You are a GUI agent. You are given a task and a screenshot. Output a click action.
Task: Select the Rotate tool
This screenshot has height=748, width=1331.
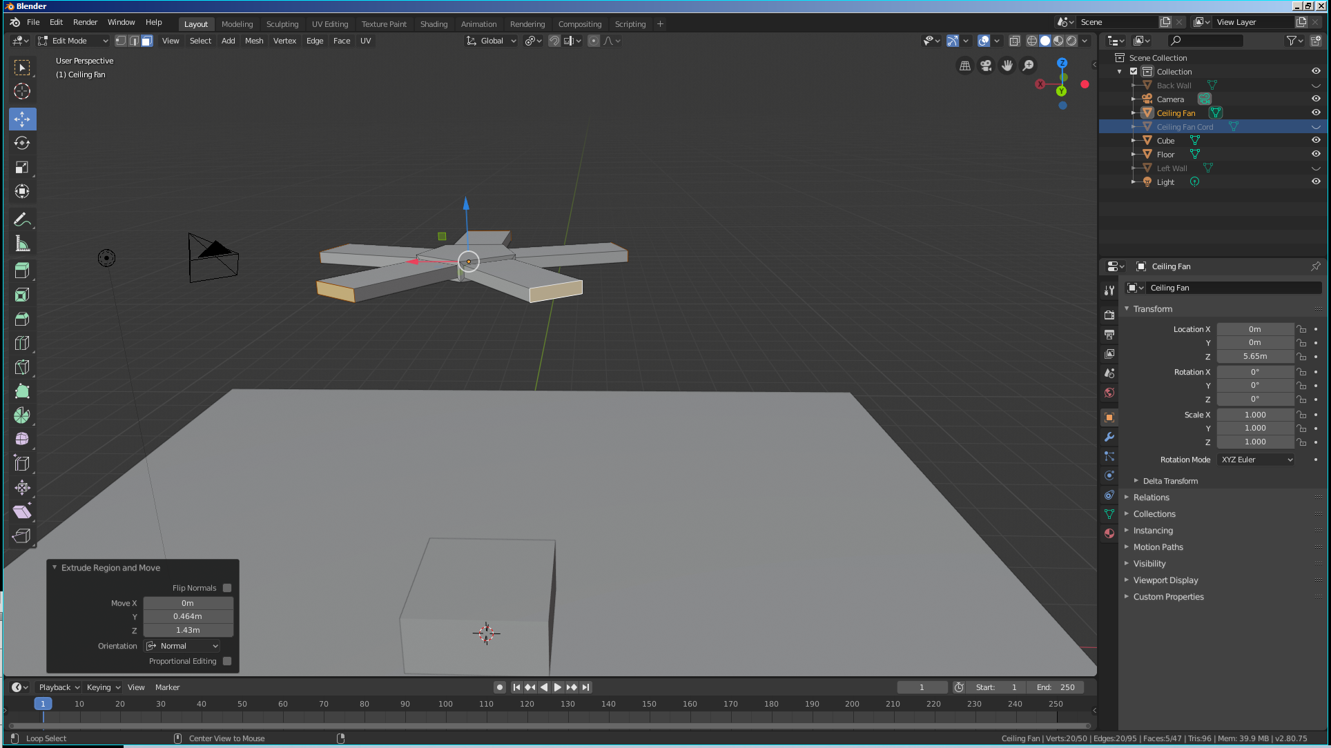tap(22, 143)
